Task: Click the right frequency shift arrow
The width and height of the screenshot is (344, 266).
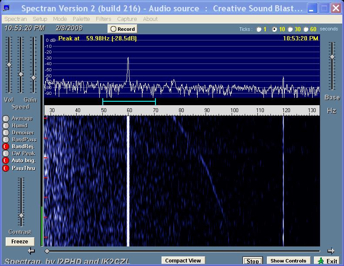Action: pos(331,251)
